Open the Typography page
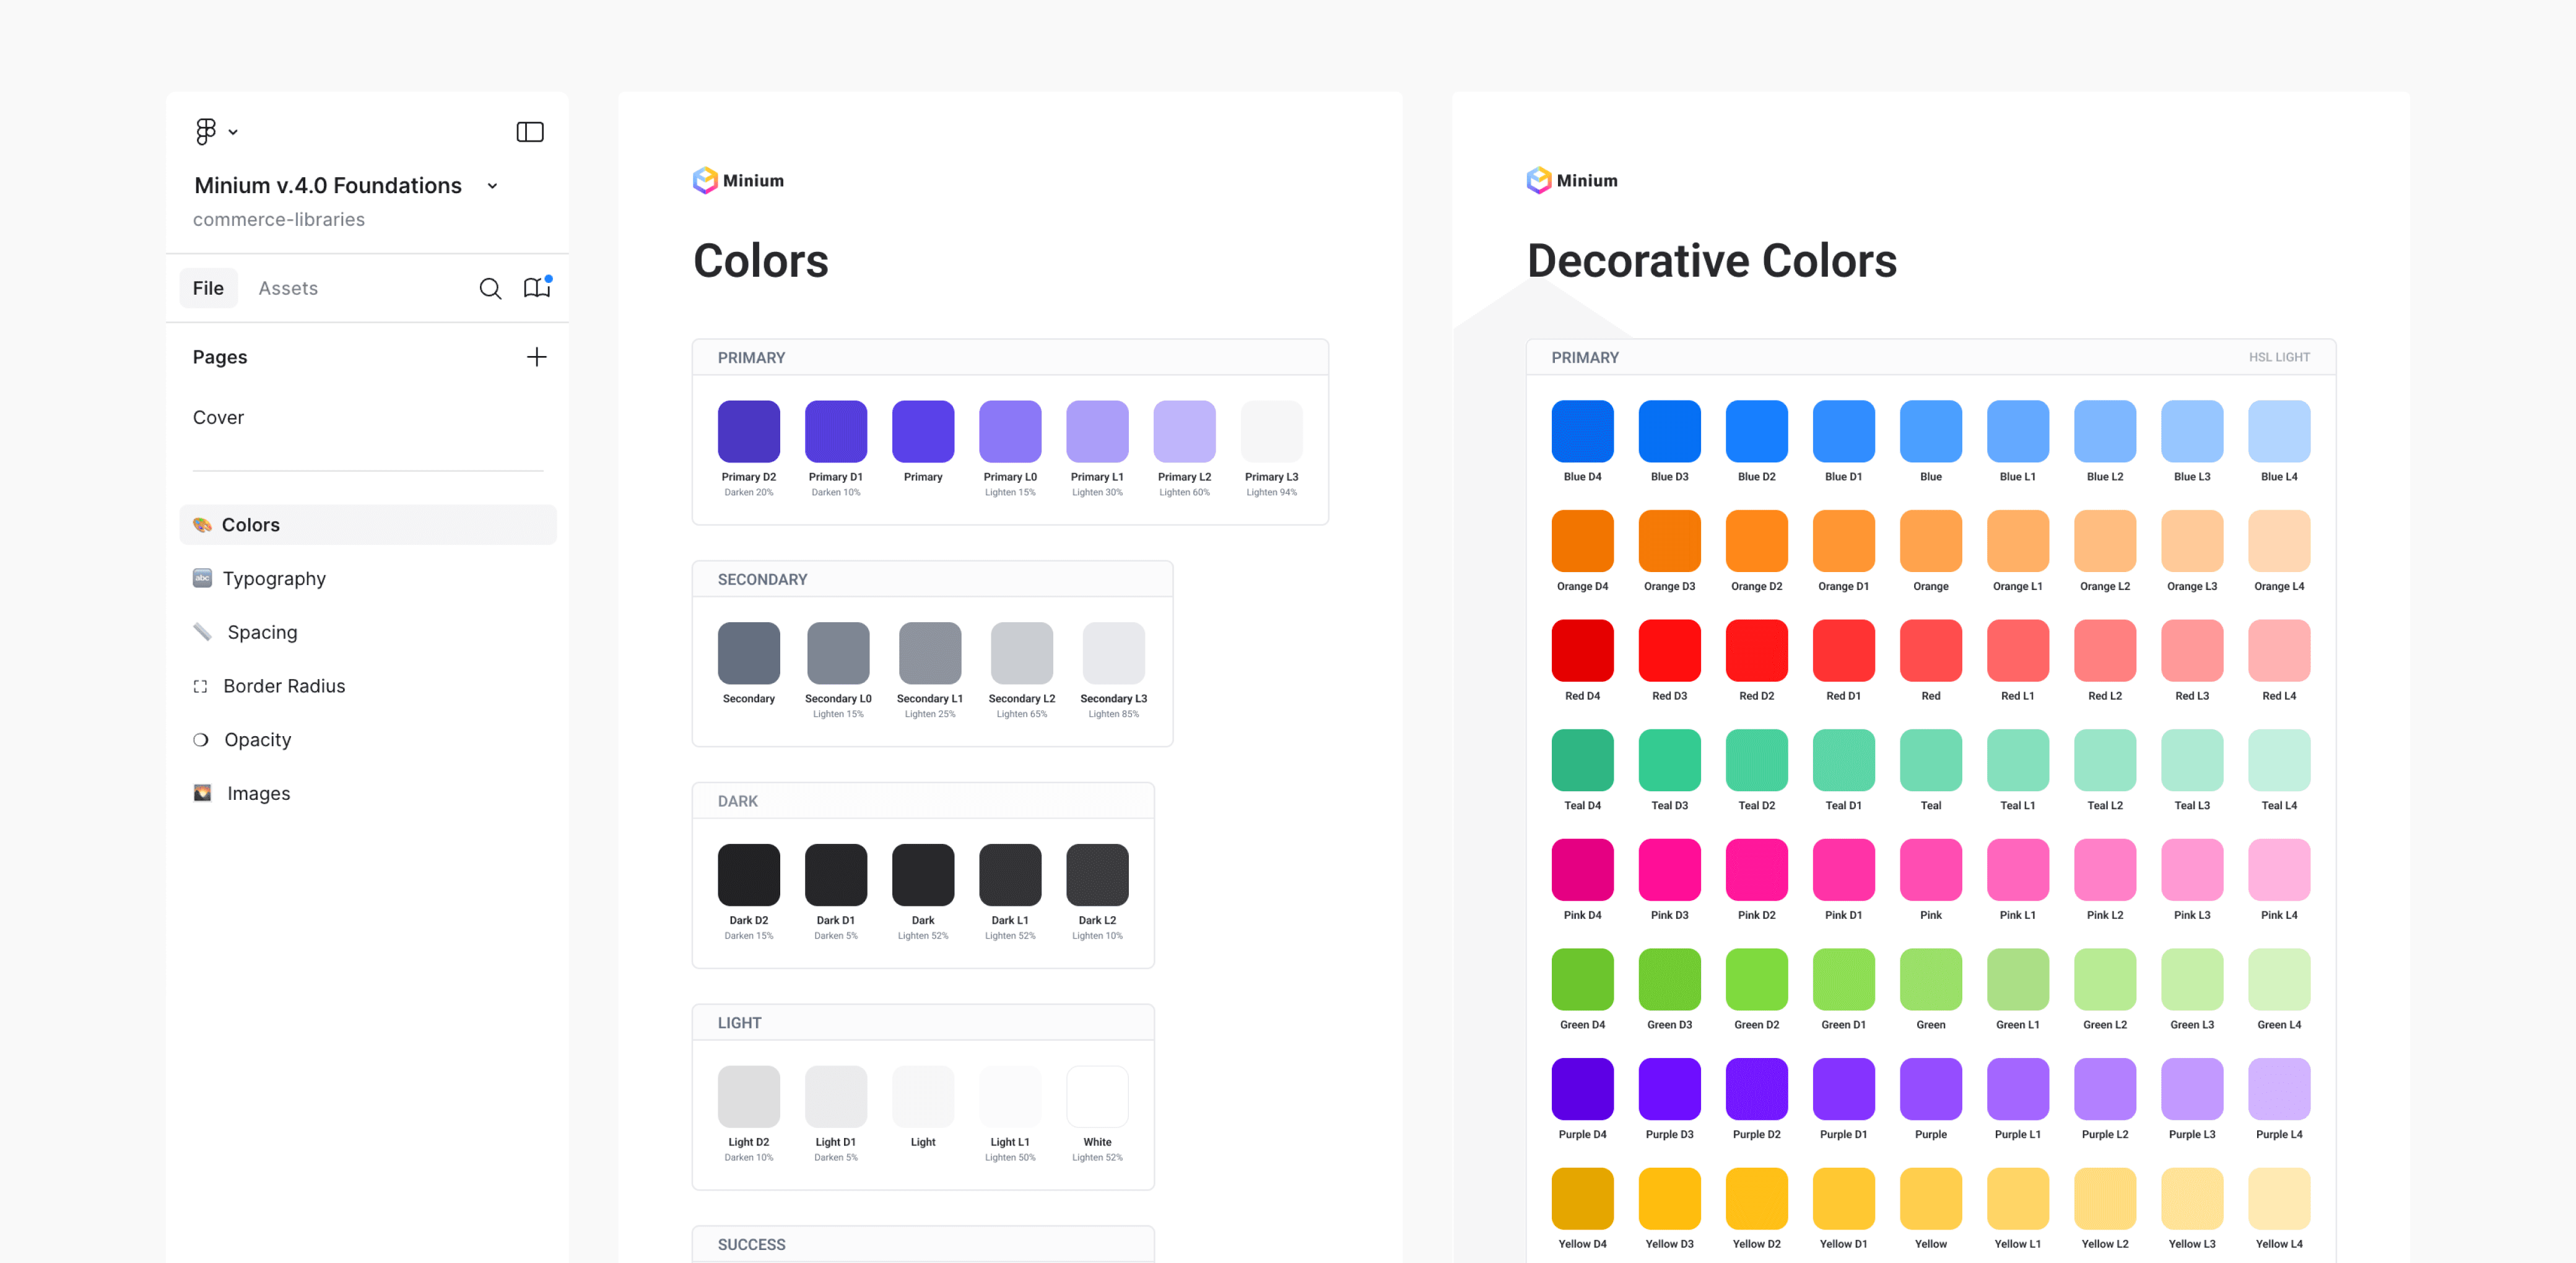 274,578
